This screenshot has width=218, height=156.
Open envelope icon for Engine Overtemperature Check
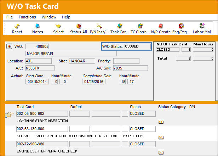coord(161,152)
